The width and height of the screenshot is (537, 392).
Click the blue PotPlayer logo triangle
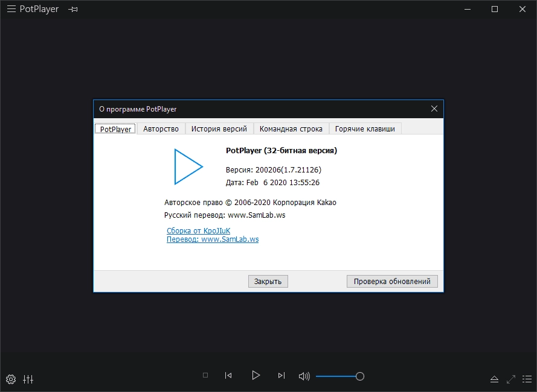(188, 166)
